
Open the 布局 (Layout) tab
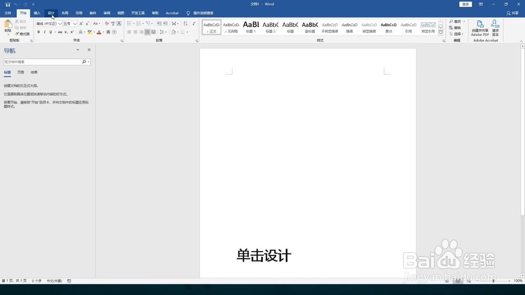pos(65,13)
